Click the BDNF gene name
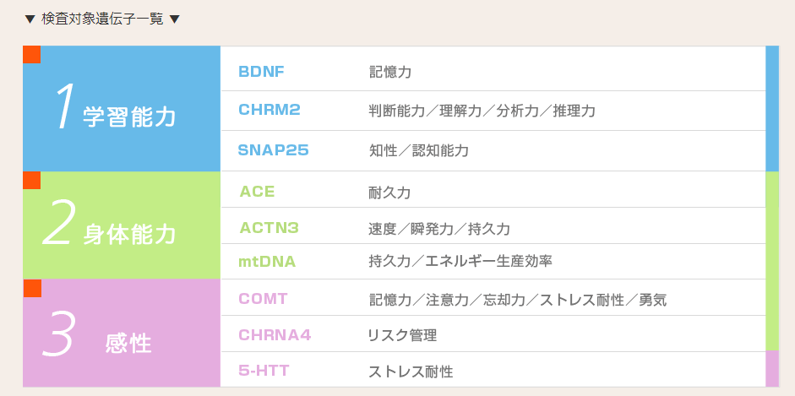Image resolution: width=795 pixels, height=396 pixels. [x=261, y=72]
